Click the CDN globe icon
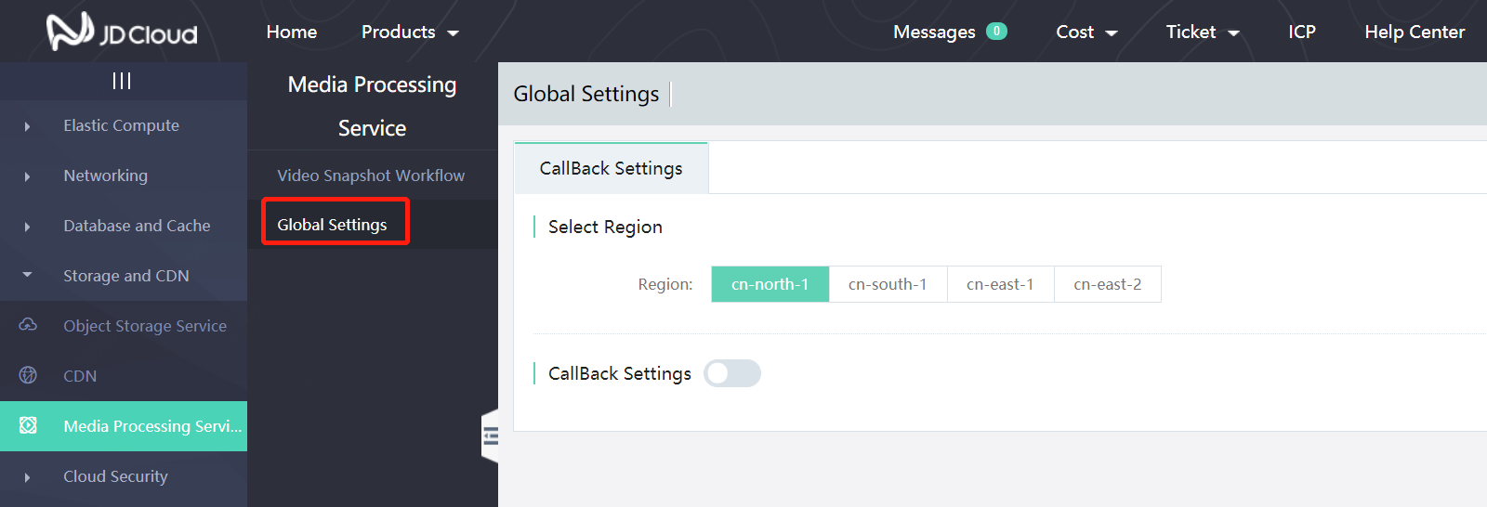Screen dimensions: 1487x507 [28, 375]
